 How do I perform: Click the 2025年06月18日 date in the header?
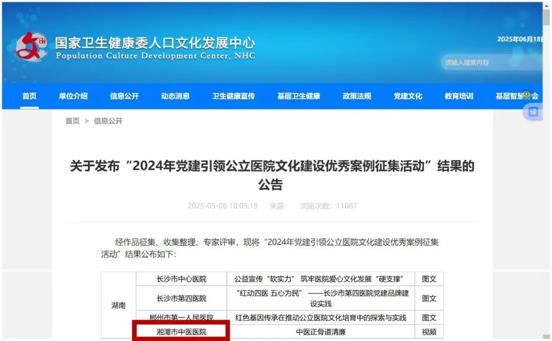[x=520, y=39]
